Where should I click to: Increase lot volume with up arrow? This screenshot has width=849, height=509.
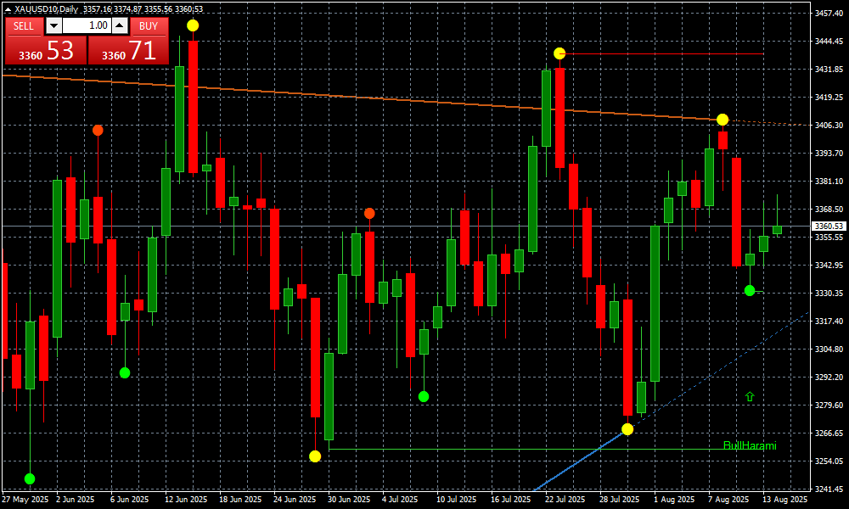tap(120, 25)
